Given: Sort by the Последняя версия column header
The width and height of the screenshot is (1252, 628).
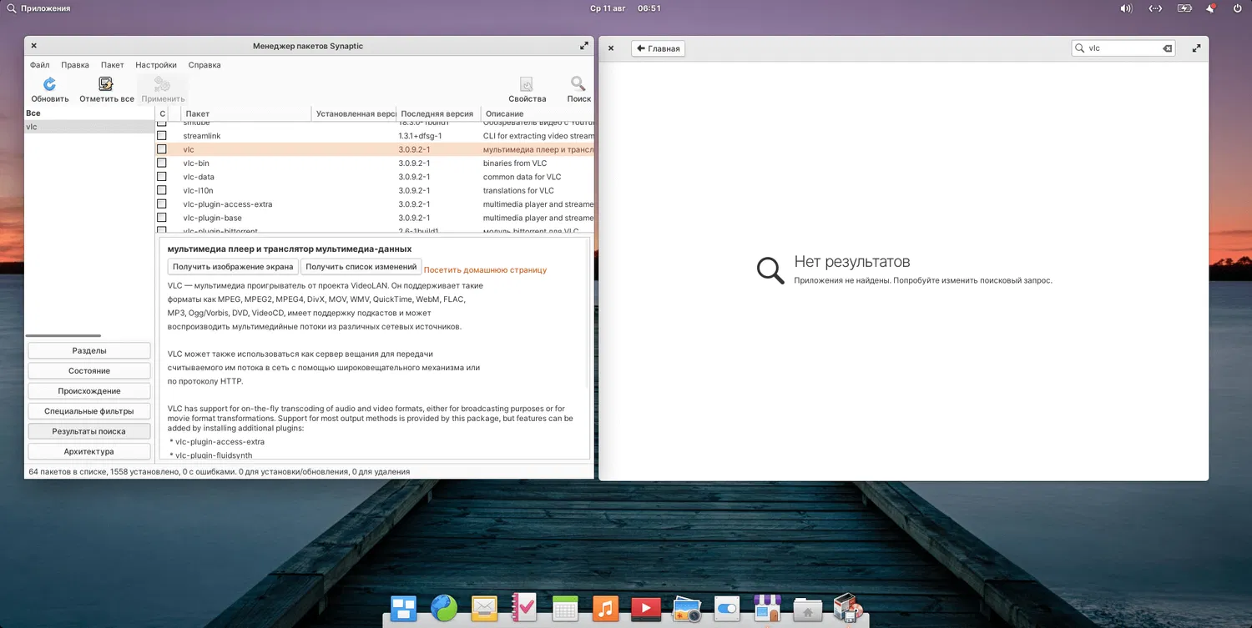Looking at the screenshot, I should [437, 113].
